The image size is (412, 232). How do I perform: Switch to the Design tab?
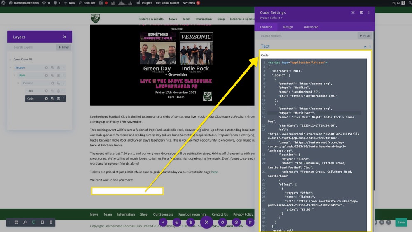pyautogui.click(x=288, y=27)
